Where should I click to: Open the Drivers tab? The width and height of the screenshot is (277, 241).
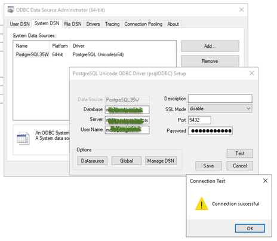(x=93, y=24)
